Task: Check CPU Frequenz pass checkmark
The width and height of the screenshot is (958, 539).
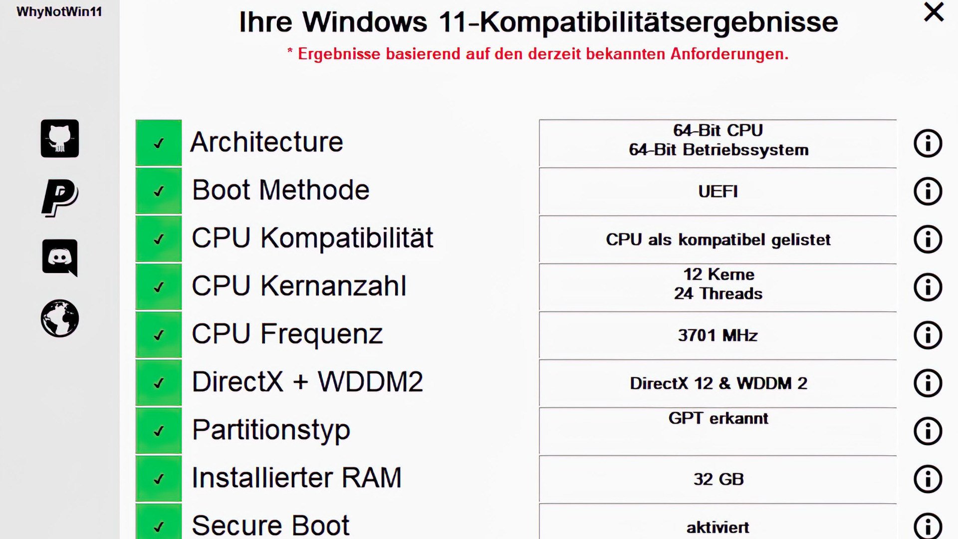Action: pyautogui.click(x=158, y=334)
